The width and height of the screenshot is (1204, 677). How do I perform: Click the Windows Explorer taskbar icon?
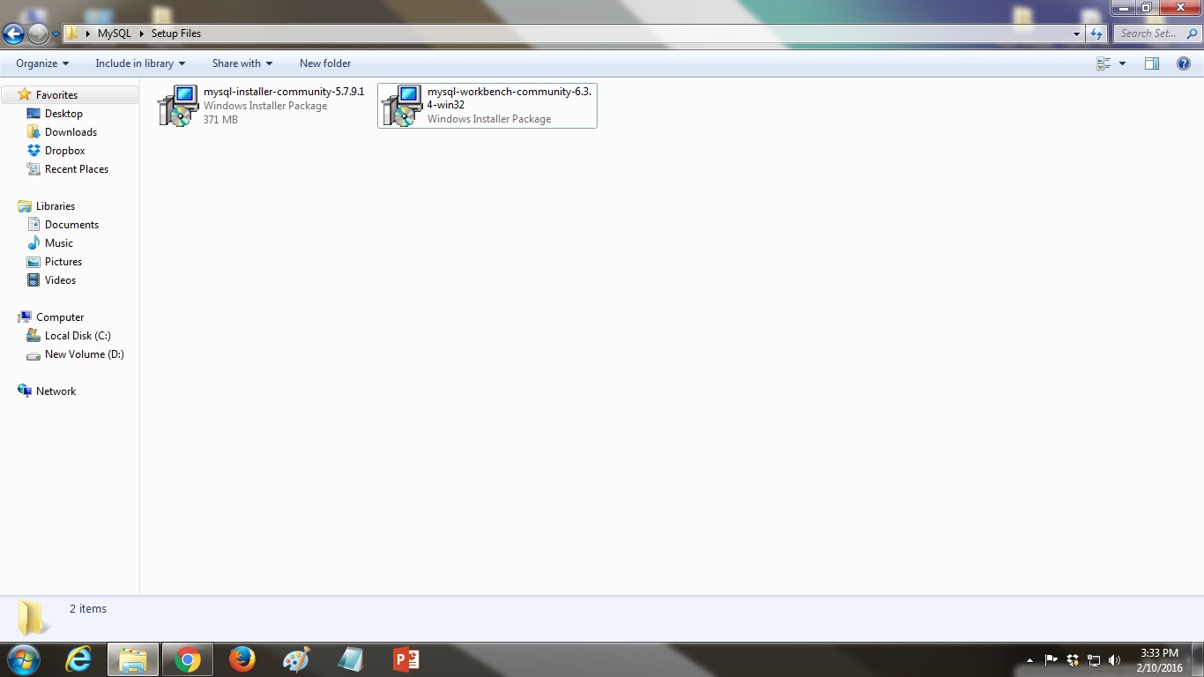pos(133,659)
